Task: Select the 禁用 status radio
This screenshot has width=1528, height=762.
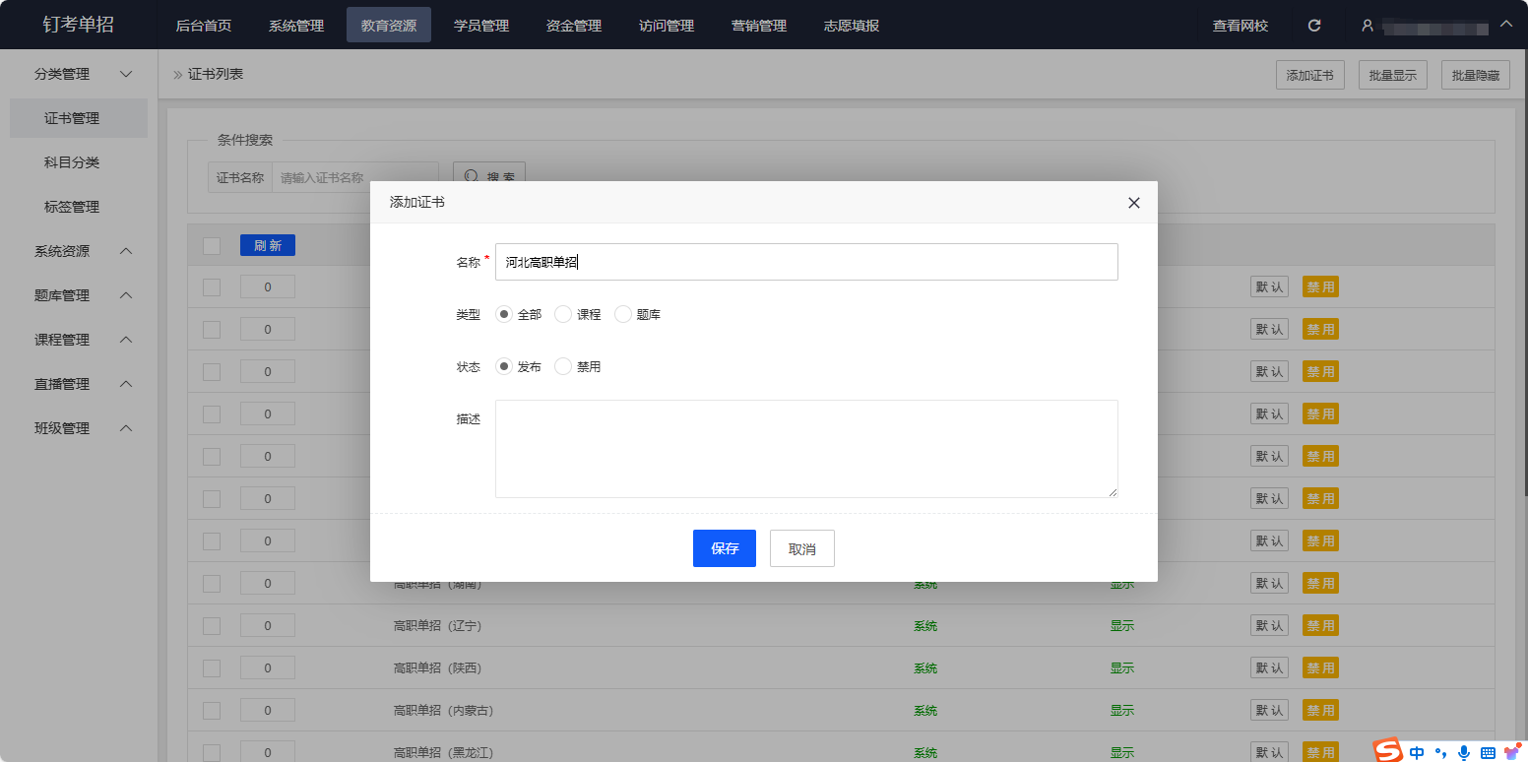Action: (563, 366)
